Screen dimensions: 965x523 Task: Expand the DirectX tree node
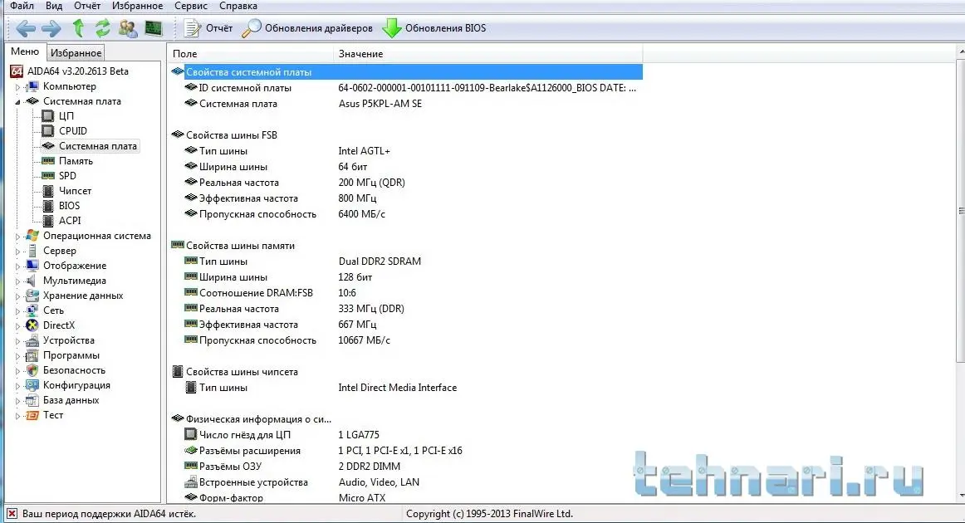[x=17, y=326]
